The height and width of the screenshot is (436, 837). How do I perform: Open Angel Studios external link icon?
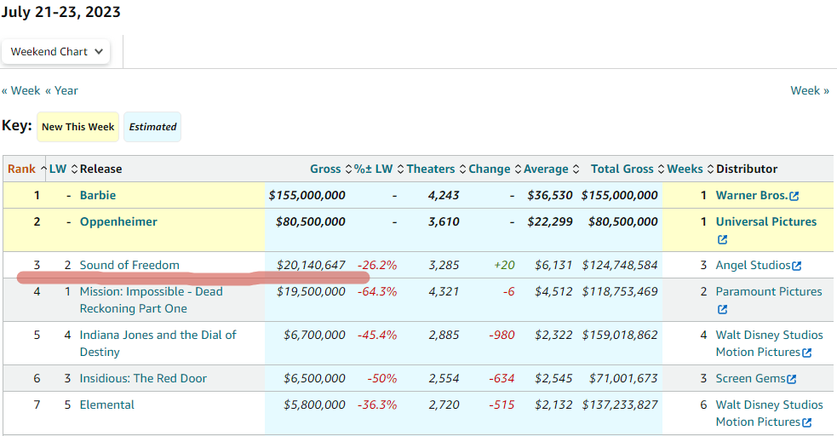[x=796, y=266]
